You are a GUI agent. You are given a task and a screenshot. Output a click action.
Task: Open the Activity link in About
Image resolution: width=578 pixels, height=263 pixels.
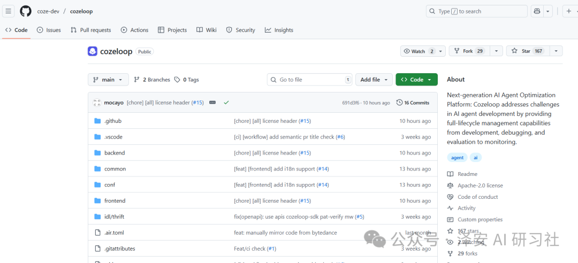pyautogui.click(x=461, y=208)
